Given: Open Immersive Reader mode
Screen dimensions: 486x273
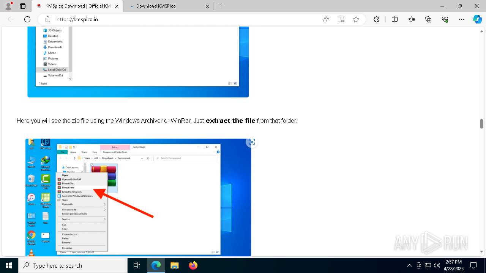Looking at the screenshot, I should click(x=341, y=19).
